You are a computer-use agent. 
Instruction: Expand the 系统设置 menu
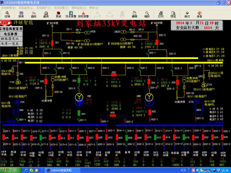(x=60, y=8)
